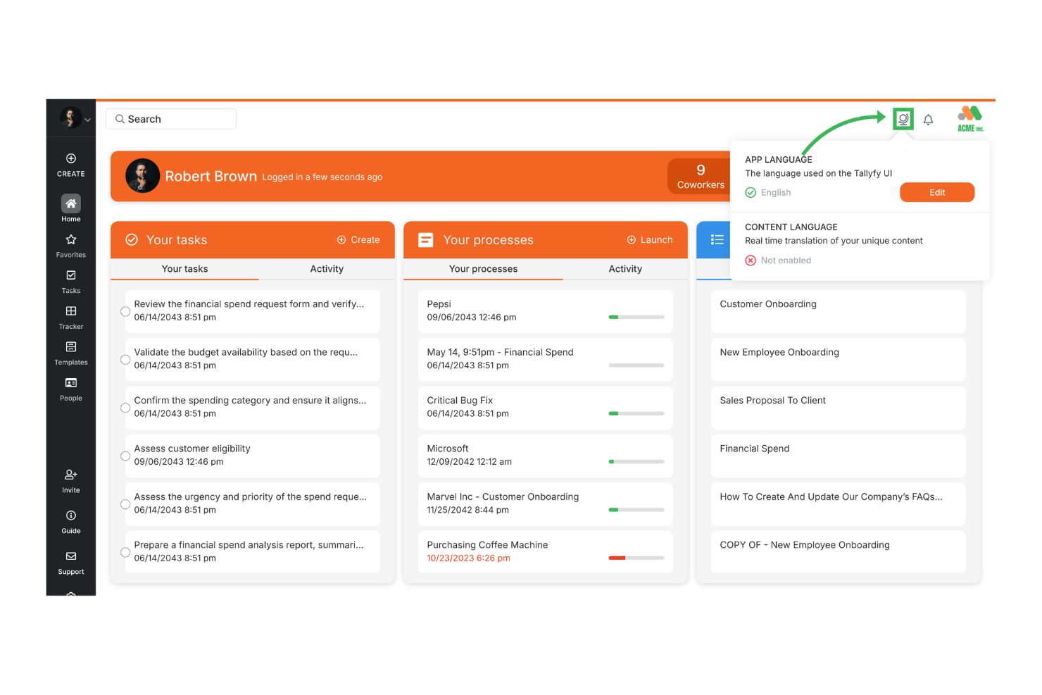Open the Financial Spend template

pyautogui.click(x=838, y=456)
